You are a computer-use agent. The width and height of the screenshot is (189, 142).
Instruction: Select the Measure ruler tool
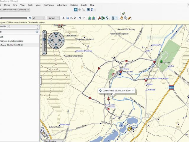click(129, 18)
